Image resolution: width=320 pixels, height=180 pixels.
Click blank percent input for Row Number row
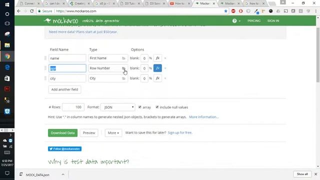tap(144, 68)
